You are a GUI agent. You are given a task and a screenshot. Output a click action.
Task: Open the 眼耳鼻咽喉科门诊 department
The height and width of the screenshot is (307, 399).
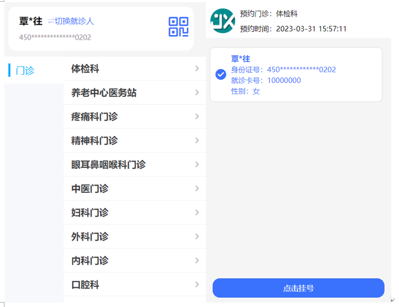(134, 165)
